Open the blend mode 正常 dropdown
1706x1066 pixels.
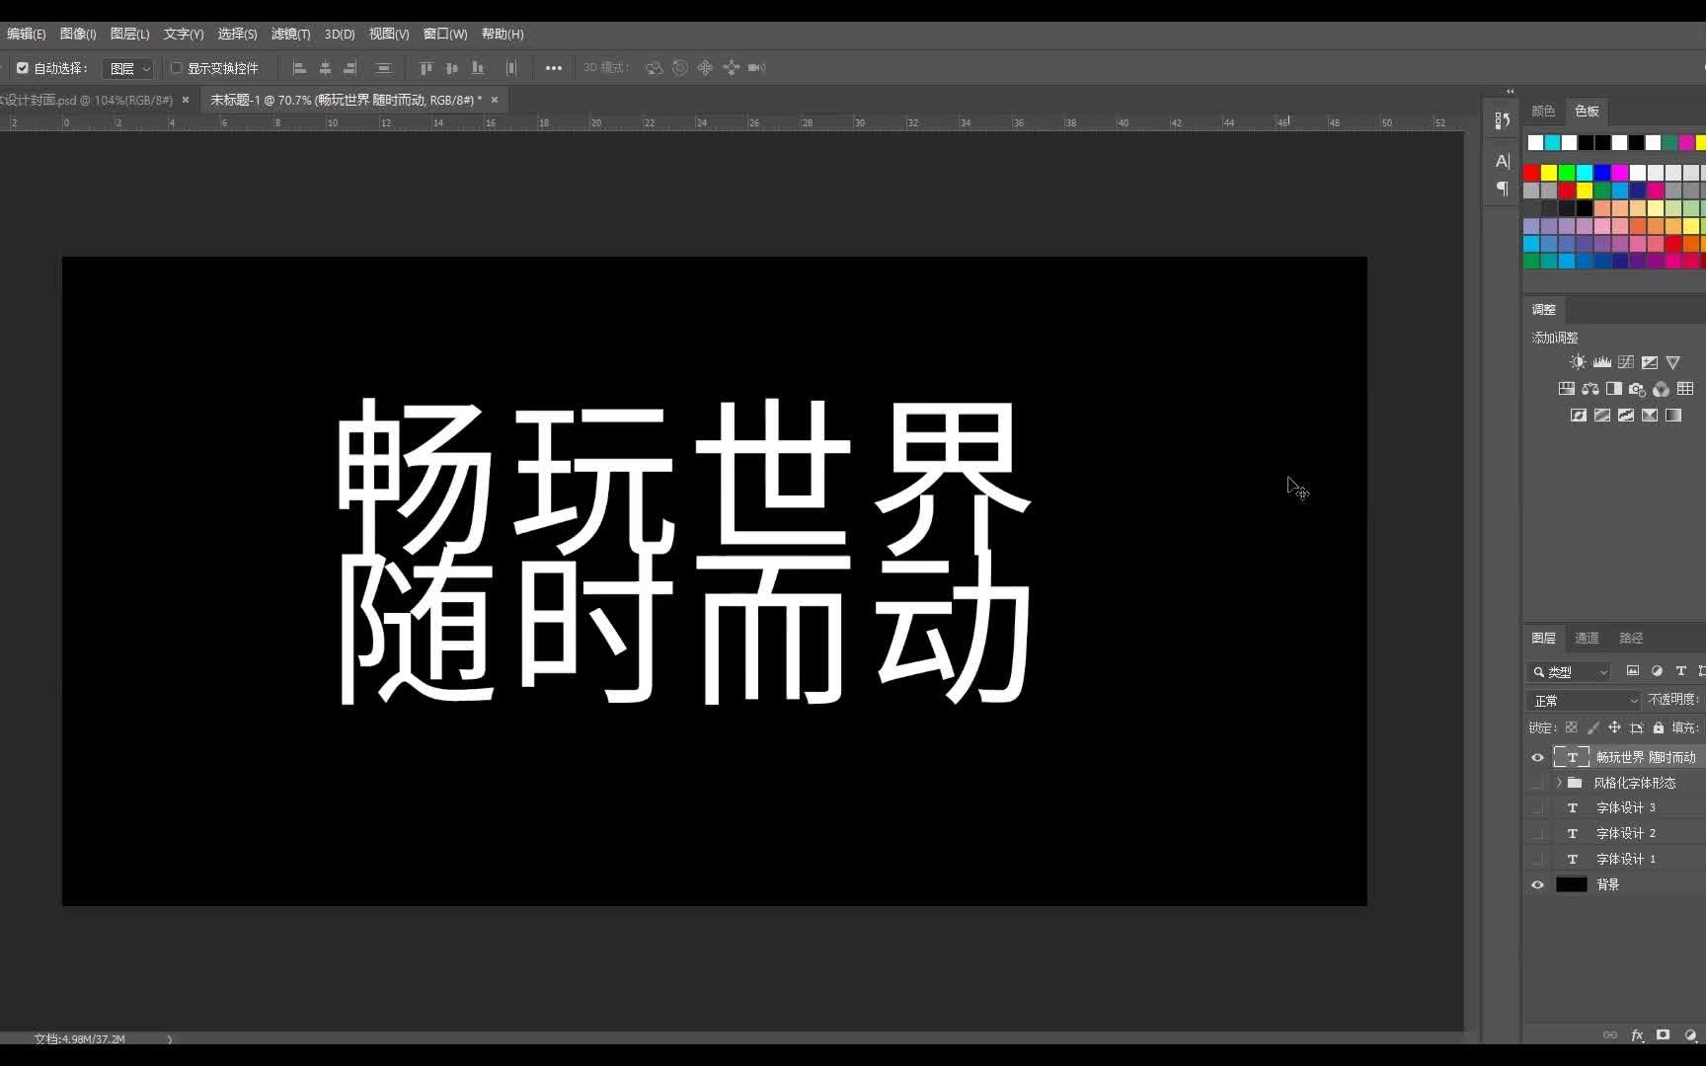pyautogui.click(x=1583, y=700)
